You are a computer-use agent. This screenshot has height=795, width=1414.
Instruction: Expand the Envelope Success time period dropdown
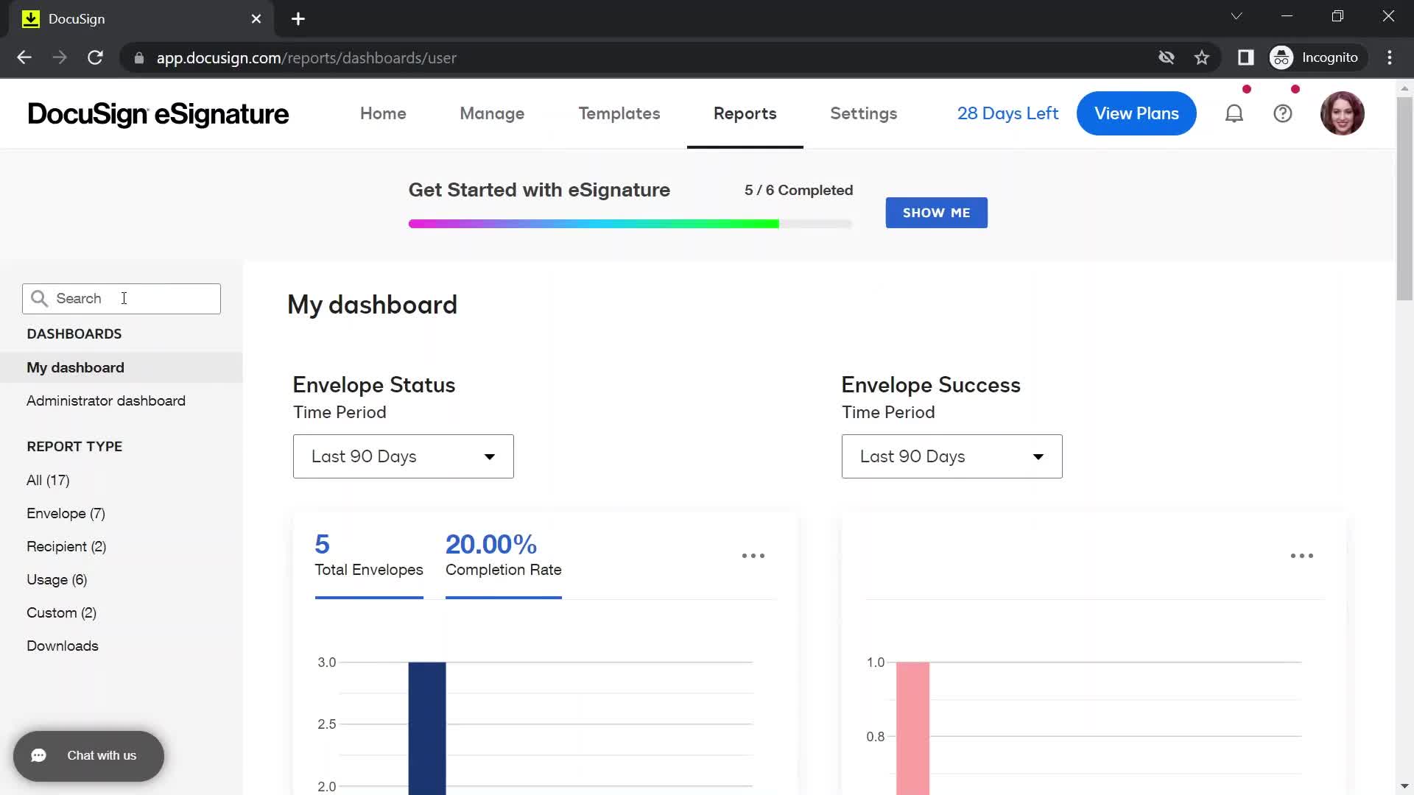pos(952,456)
